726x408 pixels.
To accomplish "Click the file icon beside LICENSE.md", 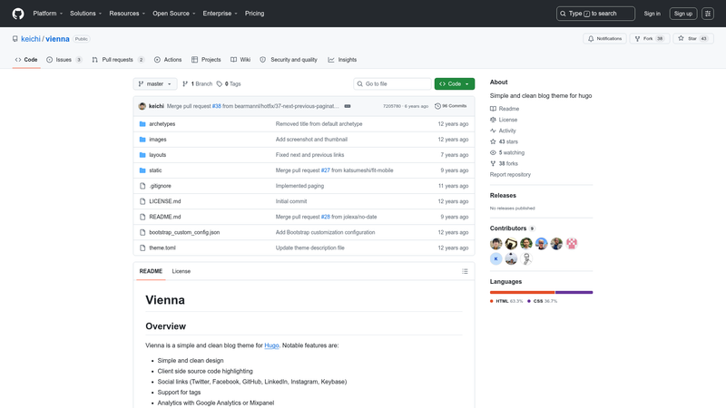I will pos(142,201).
